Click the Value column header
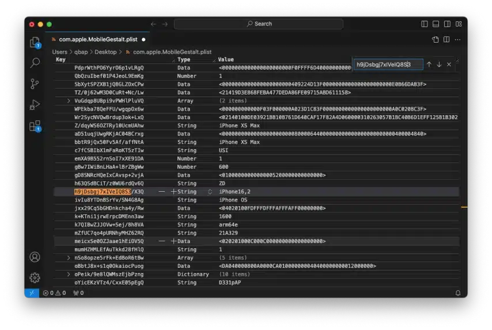492x330 pixels. pyautogui.click(x=226, y=59)
